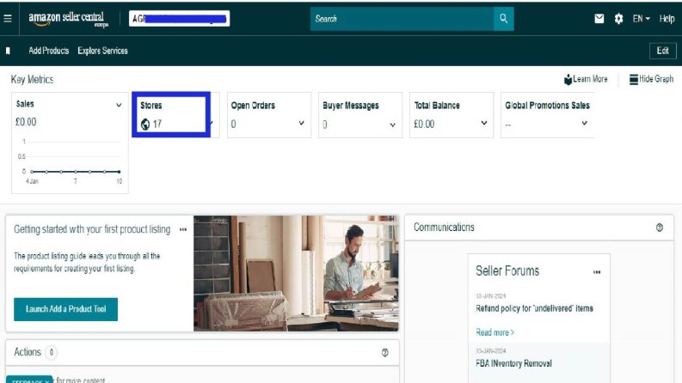The image size is (682, 383).
Task: Click the Hide Graph icon
Action: [634, 79]
